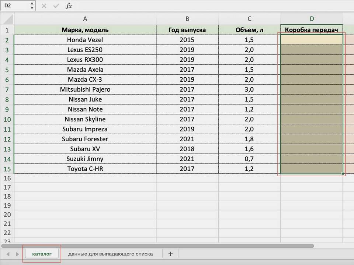This screenshot has width=354, height=265.
Task: Open the данные для выпадающего списка sheet tab
Action: pos(110,254)
